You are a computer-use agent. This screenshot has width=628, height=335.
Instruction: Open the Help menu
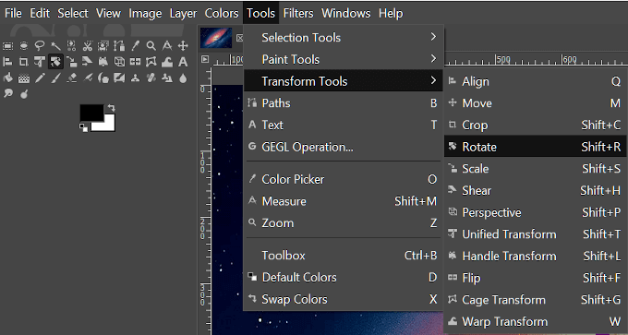(391, 13)
